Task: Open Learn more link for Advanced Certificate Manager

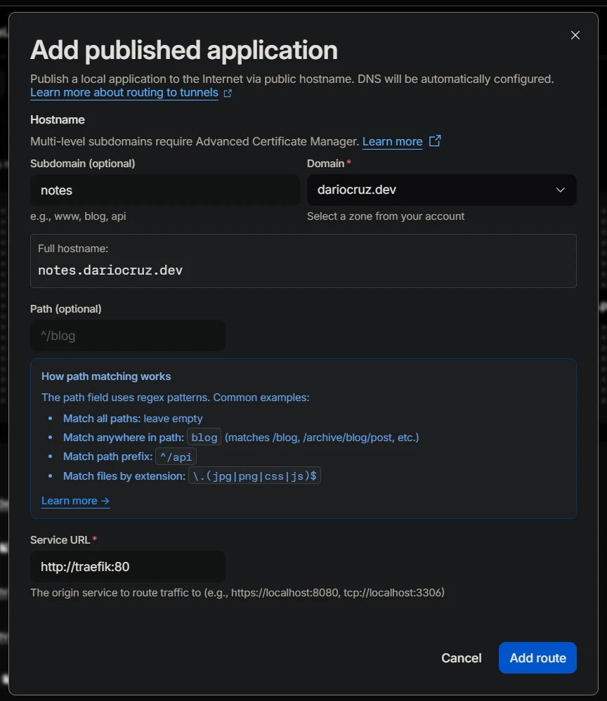Action: (x=392, y=142)
